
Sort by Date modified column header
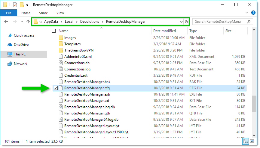click(x=164, y=31)
